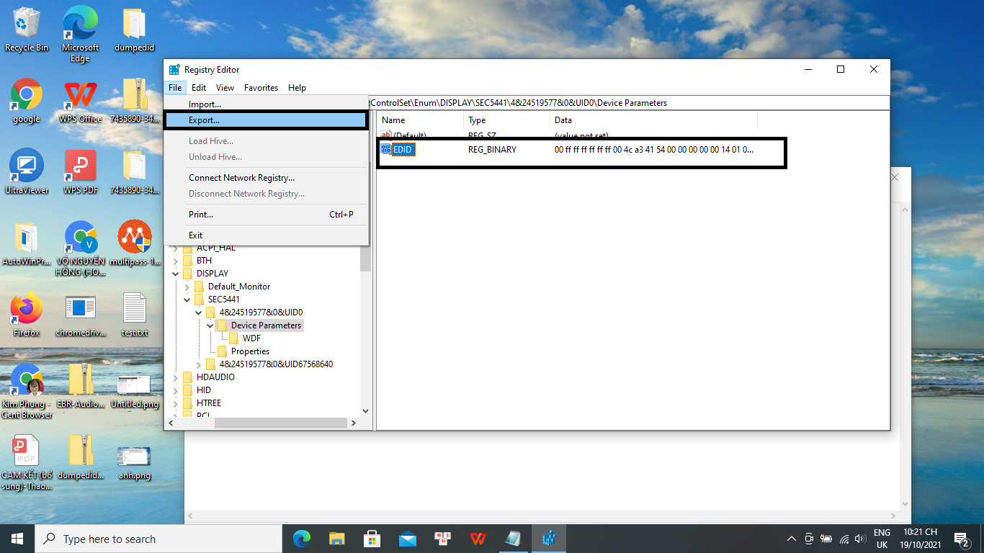Viewport: 984px width, 553px height.
Task: Expand the 4&24519577&0&UID67568640 key
Action: 200,364
